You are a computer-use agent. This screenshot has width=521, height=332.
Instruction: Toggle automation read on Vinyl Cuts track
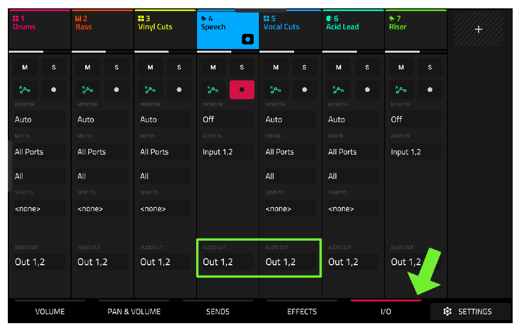coord(150,90)
